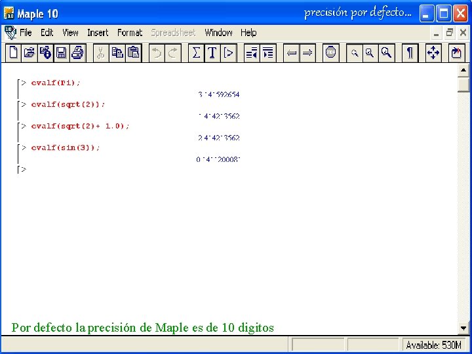Click the Available: 530M status field
Screen dimensions: 472x354
[x=433, y=345]
